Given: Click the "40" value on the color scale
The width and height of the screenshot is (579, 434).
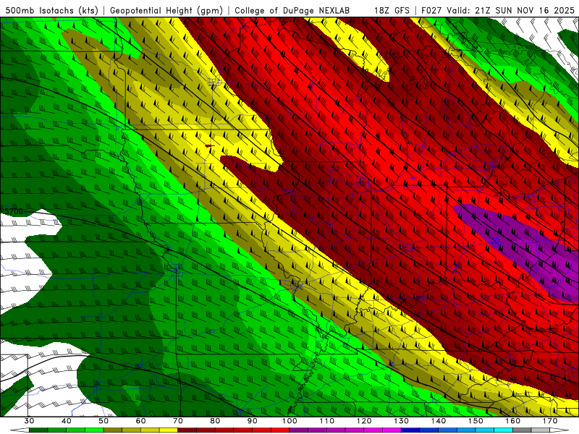Looking at the screenshot, I should click(x=67, y=421).
